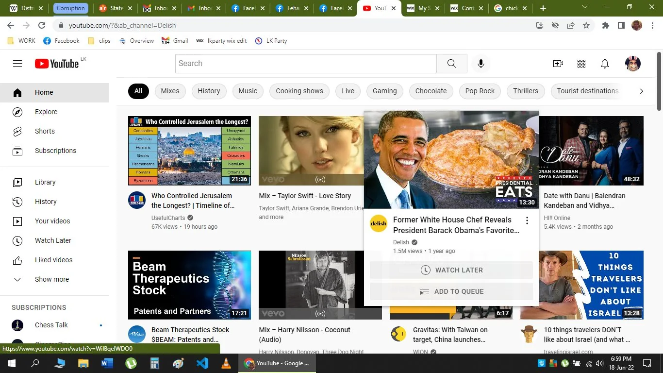Open the Chess Talk subscription
The image size is (663, 373).
[x=54, y=325]
